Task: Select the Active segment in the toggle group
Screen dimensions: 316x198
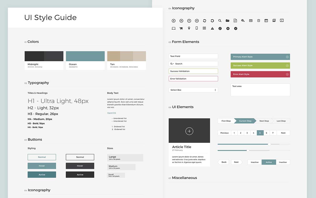Action: tap(269, 162)
